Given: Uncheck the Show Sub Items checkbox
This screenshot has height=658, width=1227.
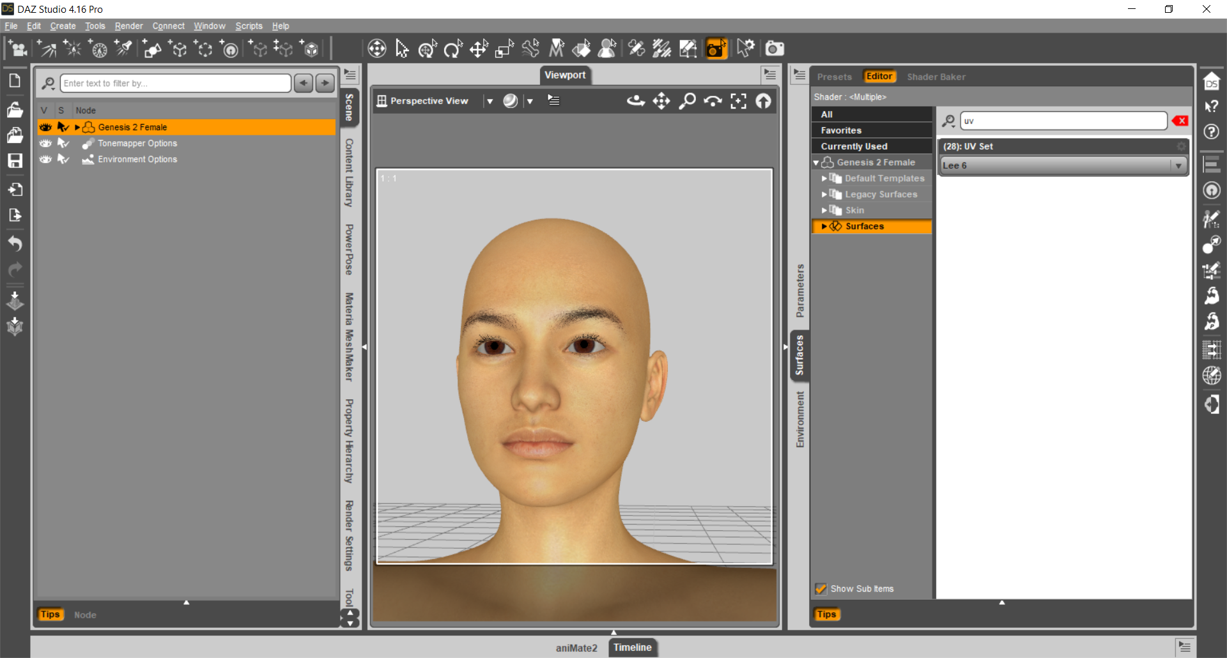Looking at the screenshot, I should [x=821, y=589].
